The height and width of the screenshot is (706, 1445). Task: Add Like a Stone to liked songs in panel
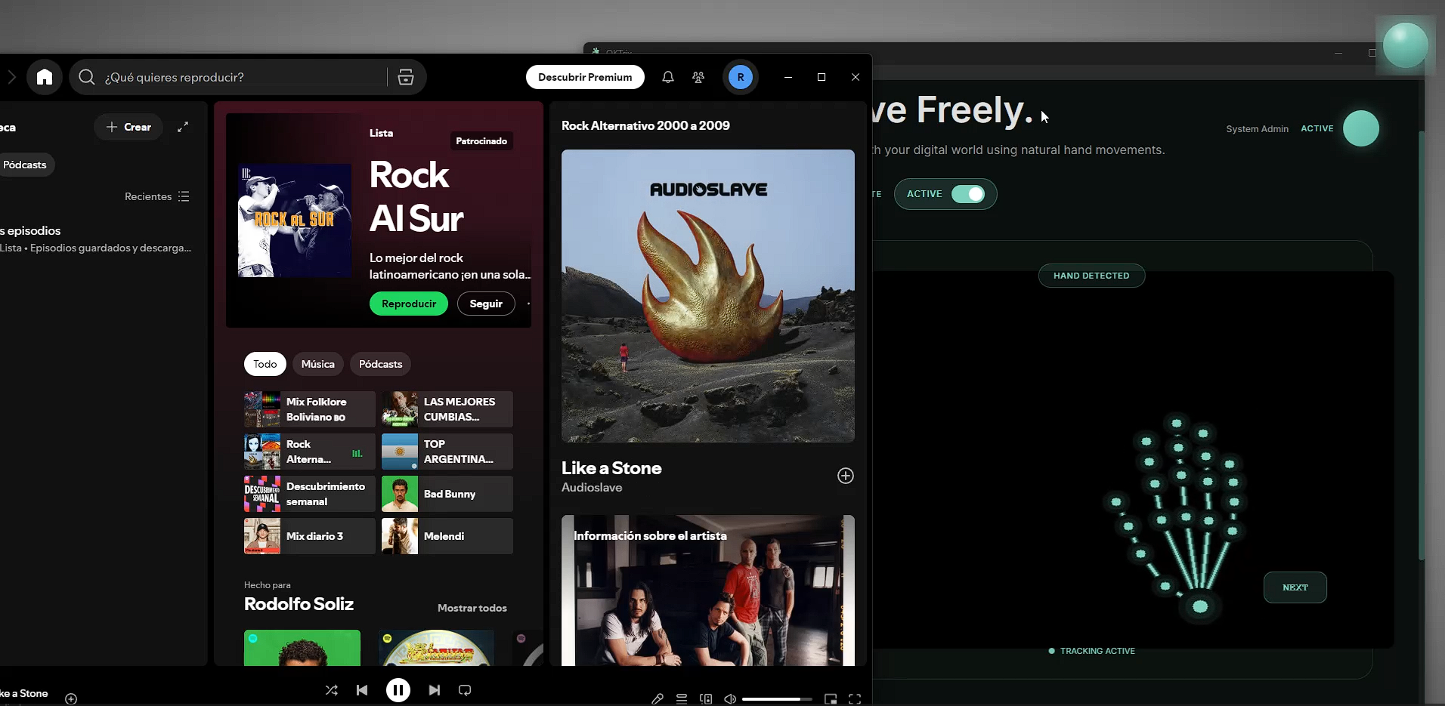click(x=846, y=476)
